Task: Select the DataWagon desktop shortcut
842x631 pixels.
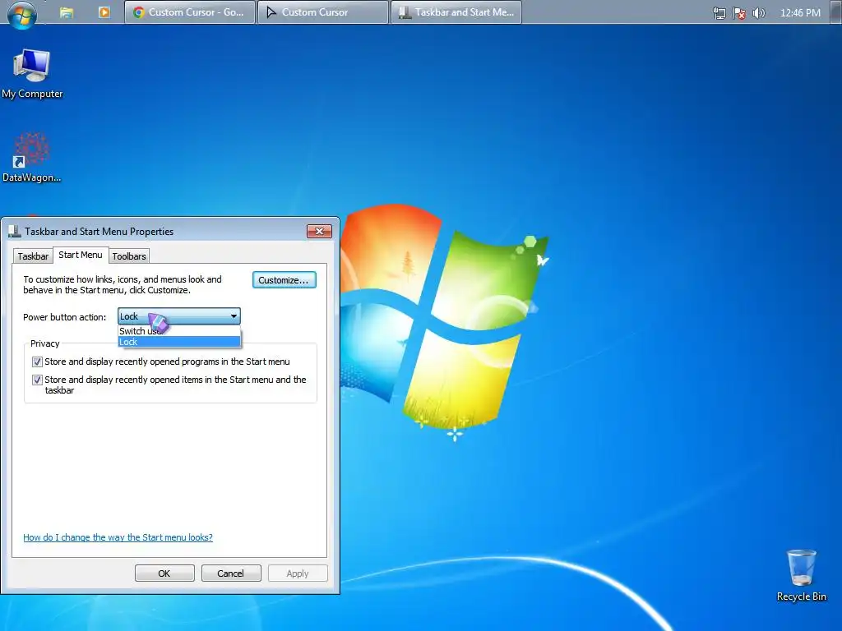Action: click(x=32, y=158)
